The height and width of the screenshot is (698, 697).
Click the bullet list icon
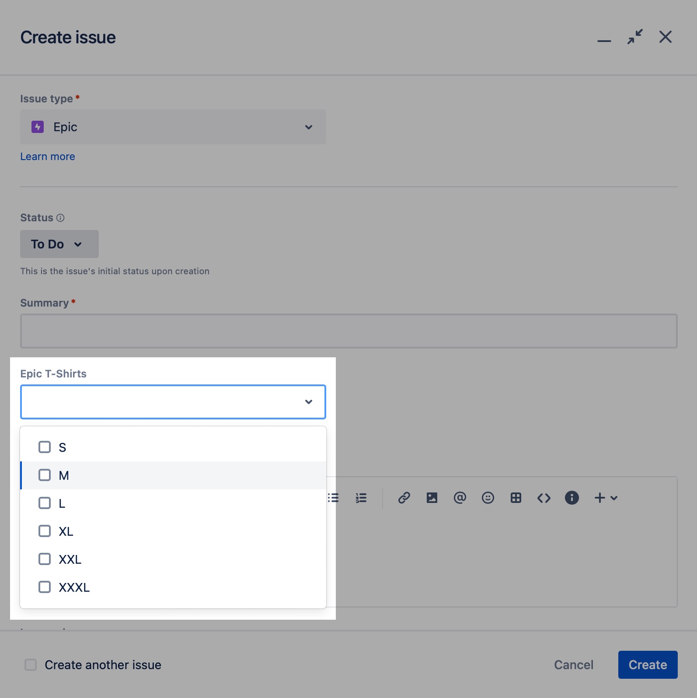coord(333,498)
